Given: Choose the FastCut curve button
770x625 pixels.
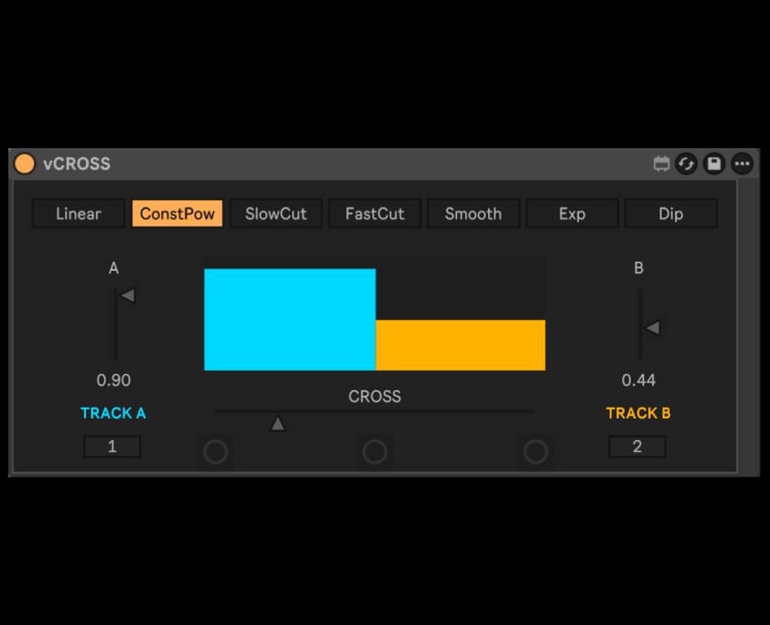Looking at the screenshot, I should pyautogui.click(x=375, y=213).
